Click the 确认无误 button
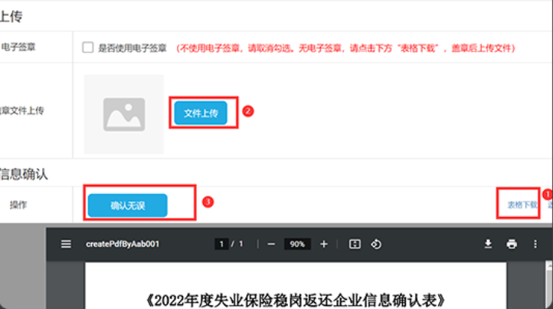Image resolution: width=553 pixels, height=309 pixels. pyautogui.click(x=128, y=205)
